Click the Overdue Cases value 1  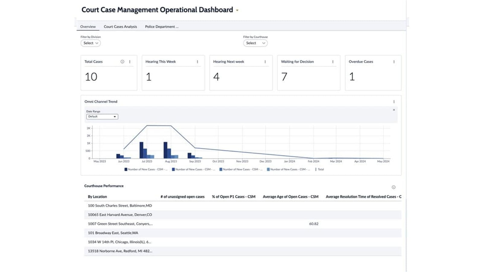pos(352,77)
